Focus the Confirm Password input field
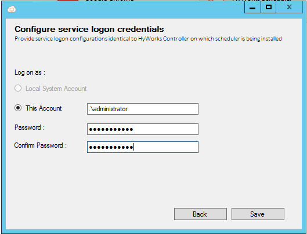The width and height of the screenshot is (307, 234). [x=143, y=147]
